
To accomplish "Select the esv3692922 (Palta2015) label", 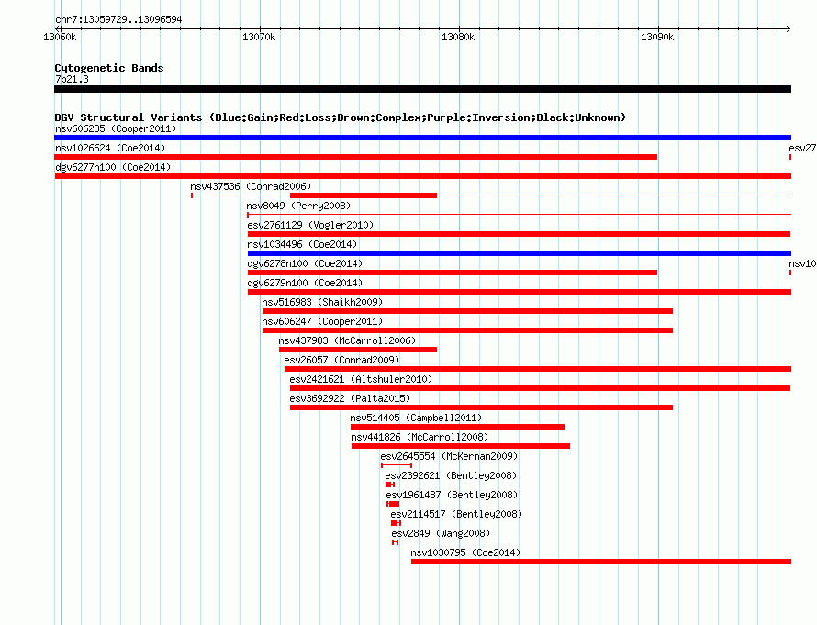I will coord(350,398).
